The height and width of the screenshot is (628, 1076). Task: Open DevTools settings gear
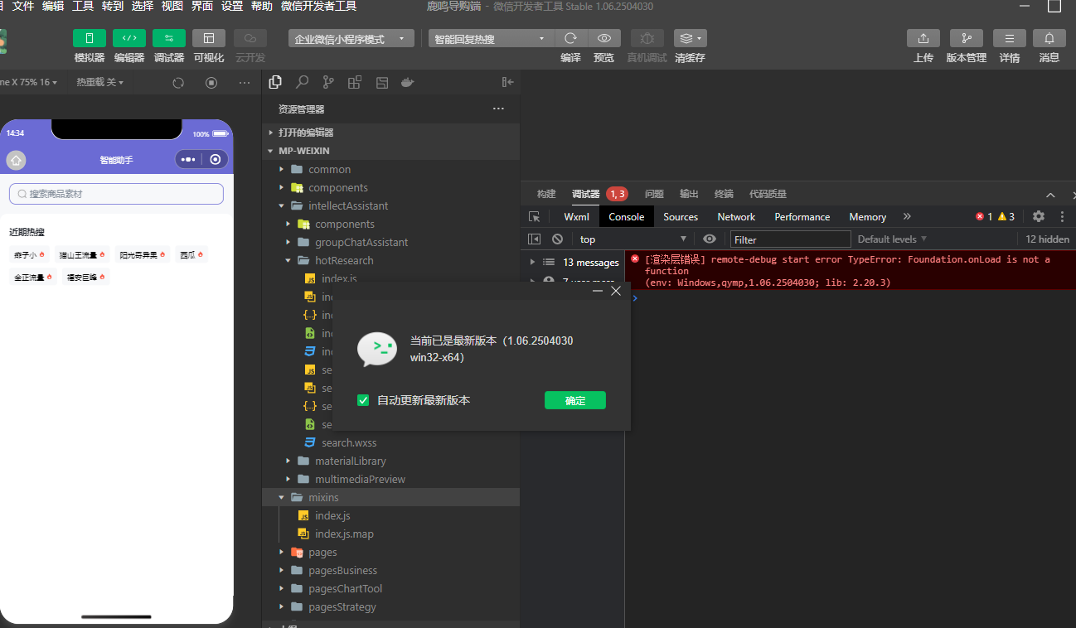click(x=1039, y=216)
